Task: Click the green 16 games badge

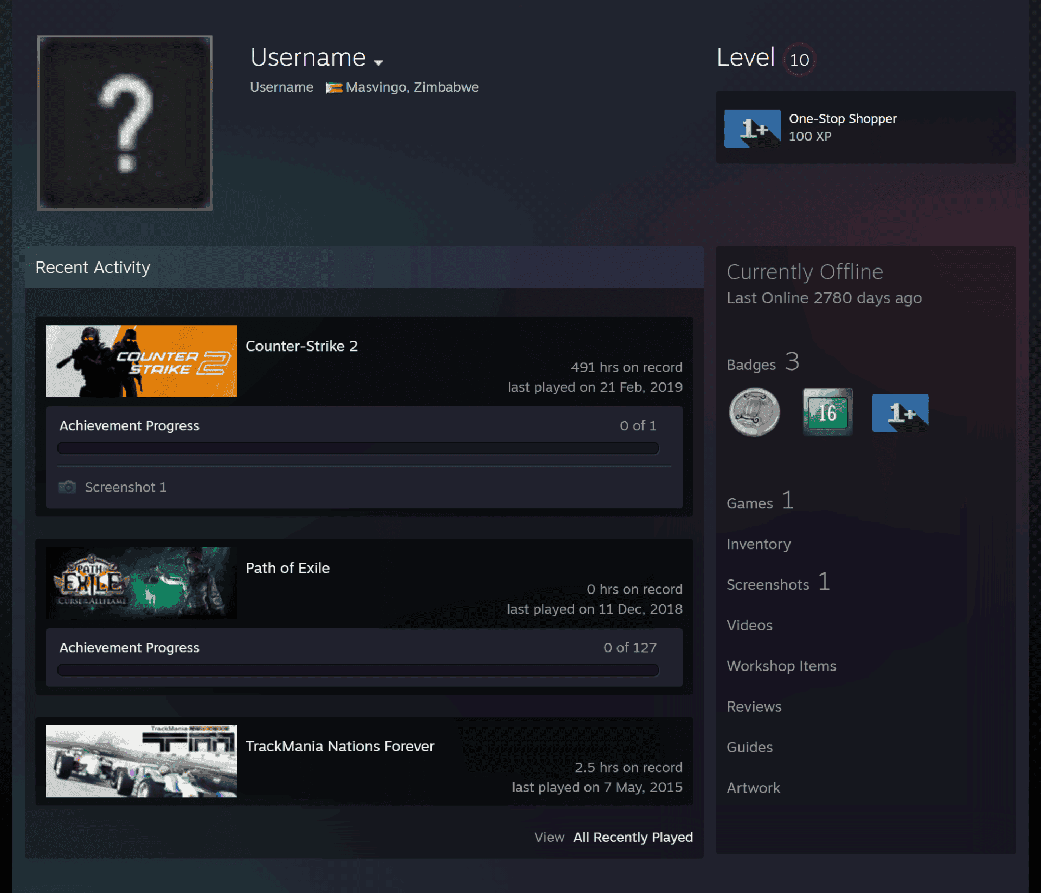Action: tap(827, 412)
